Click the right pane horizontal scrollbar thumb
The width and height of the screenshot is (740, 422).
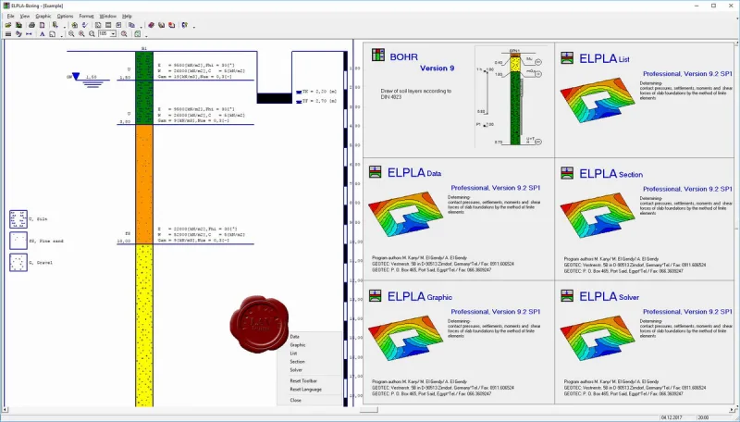click(369, 410)
